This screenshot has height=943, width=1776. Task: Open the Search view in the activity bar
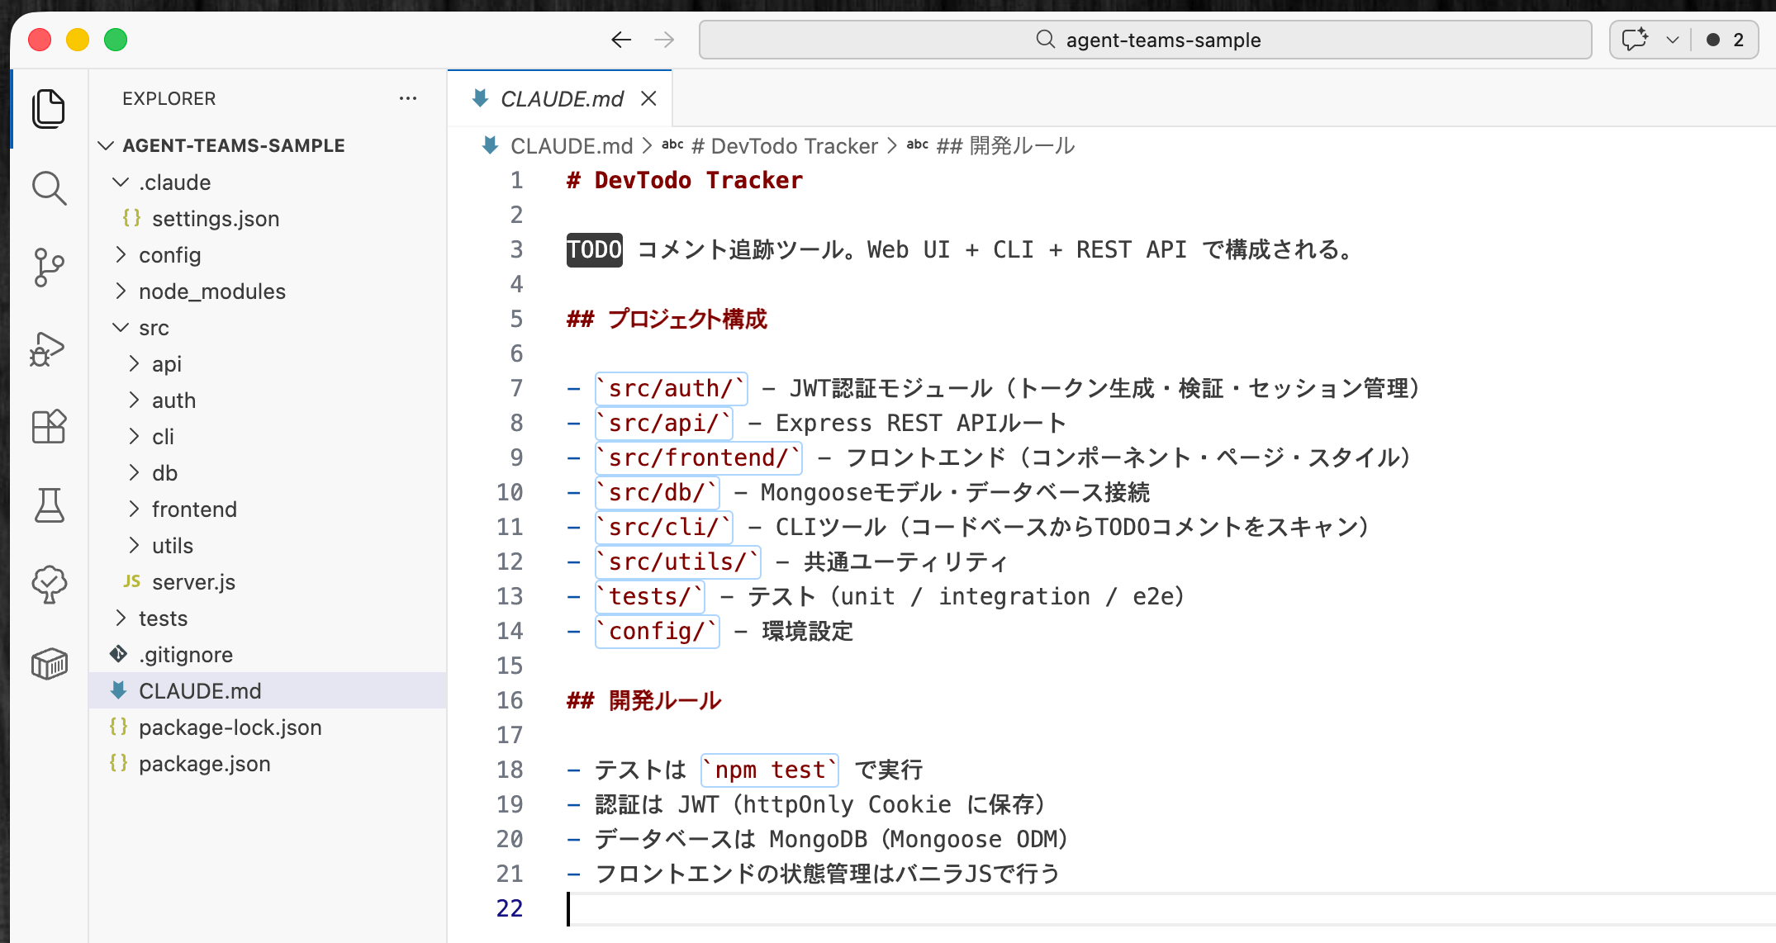49,187
